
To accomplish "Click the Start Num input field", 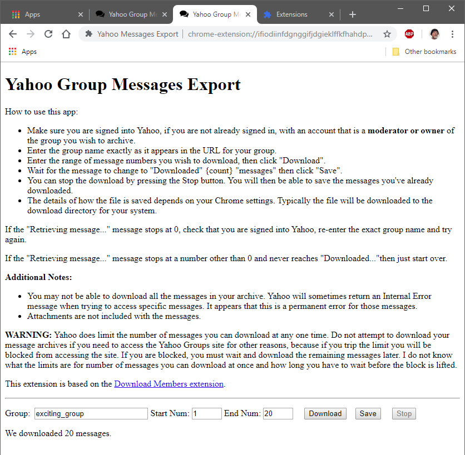I will [207, 413].
